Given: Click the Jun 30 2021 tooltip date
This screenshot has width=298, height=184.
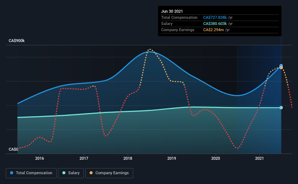Looking at the screenshot, I should [172, 11].
